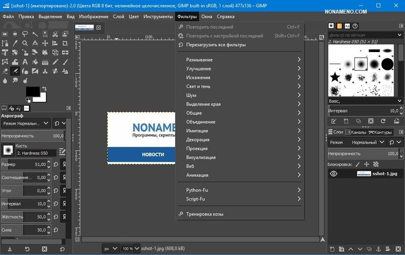Screen dimensions: 405x255
Task: Select the Eraser tool
Action: [5, 71]
